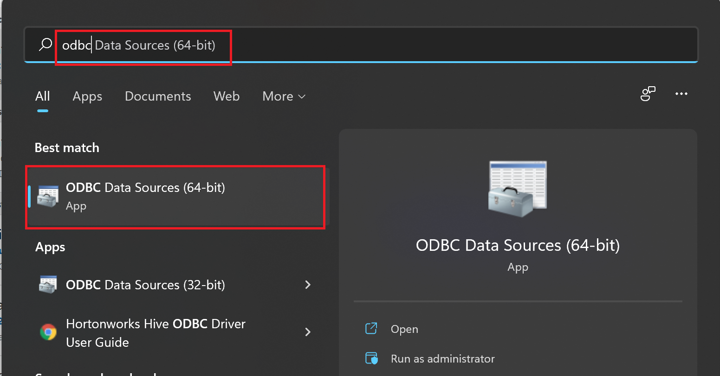This screenshot has height=376, width=720.
Task: Click the ODBC 32-bit toolbox icon
Action: [x=48, y=285]
